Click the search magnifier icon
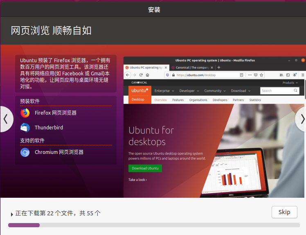Viewport: 306px width, 235px height. (x=295, y=90)
